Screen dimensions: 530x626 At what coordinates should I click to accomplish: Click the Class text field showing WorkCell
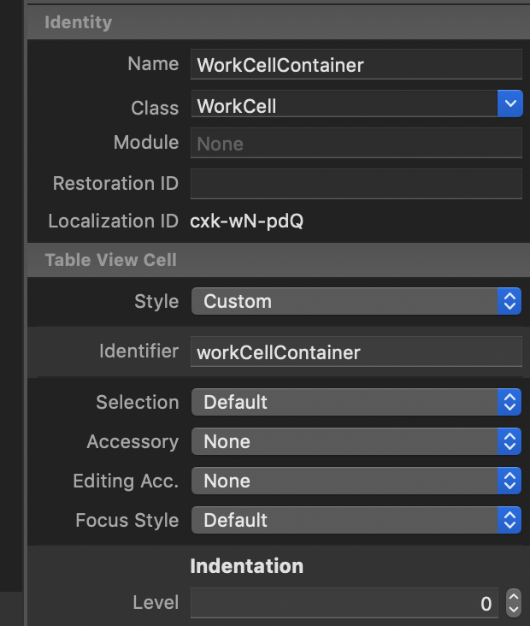pyautogui.click(x=344, y=106)
